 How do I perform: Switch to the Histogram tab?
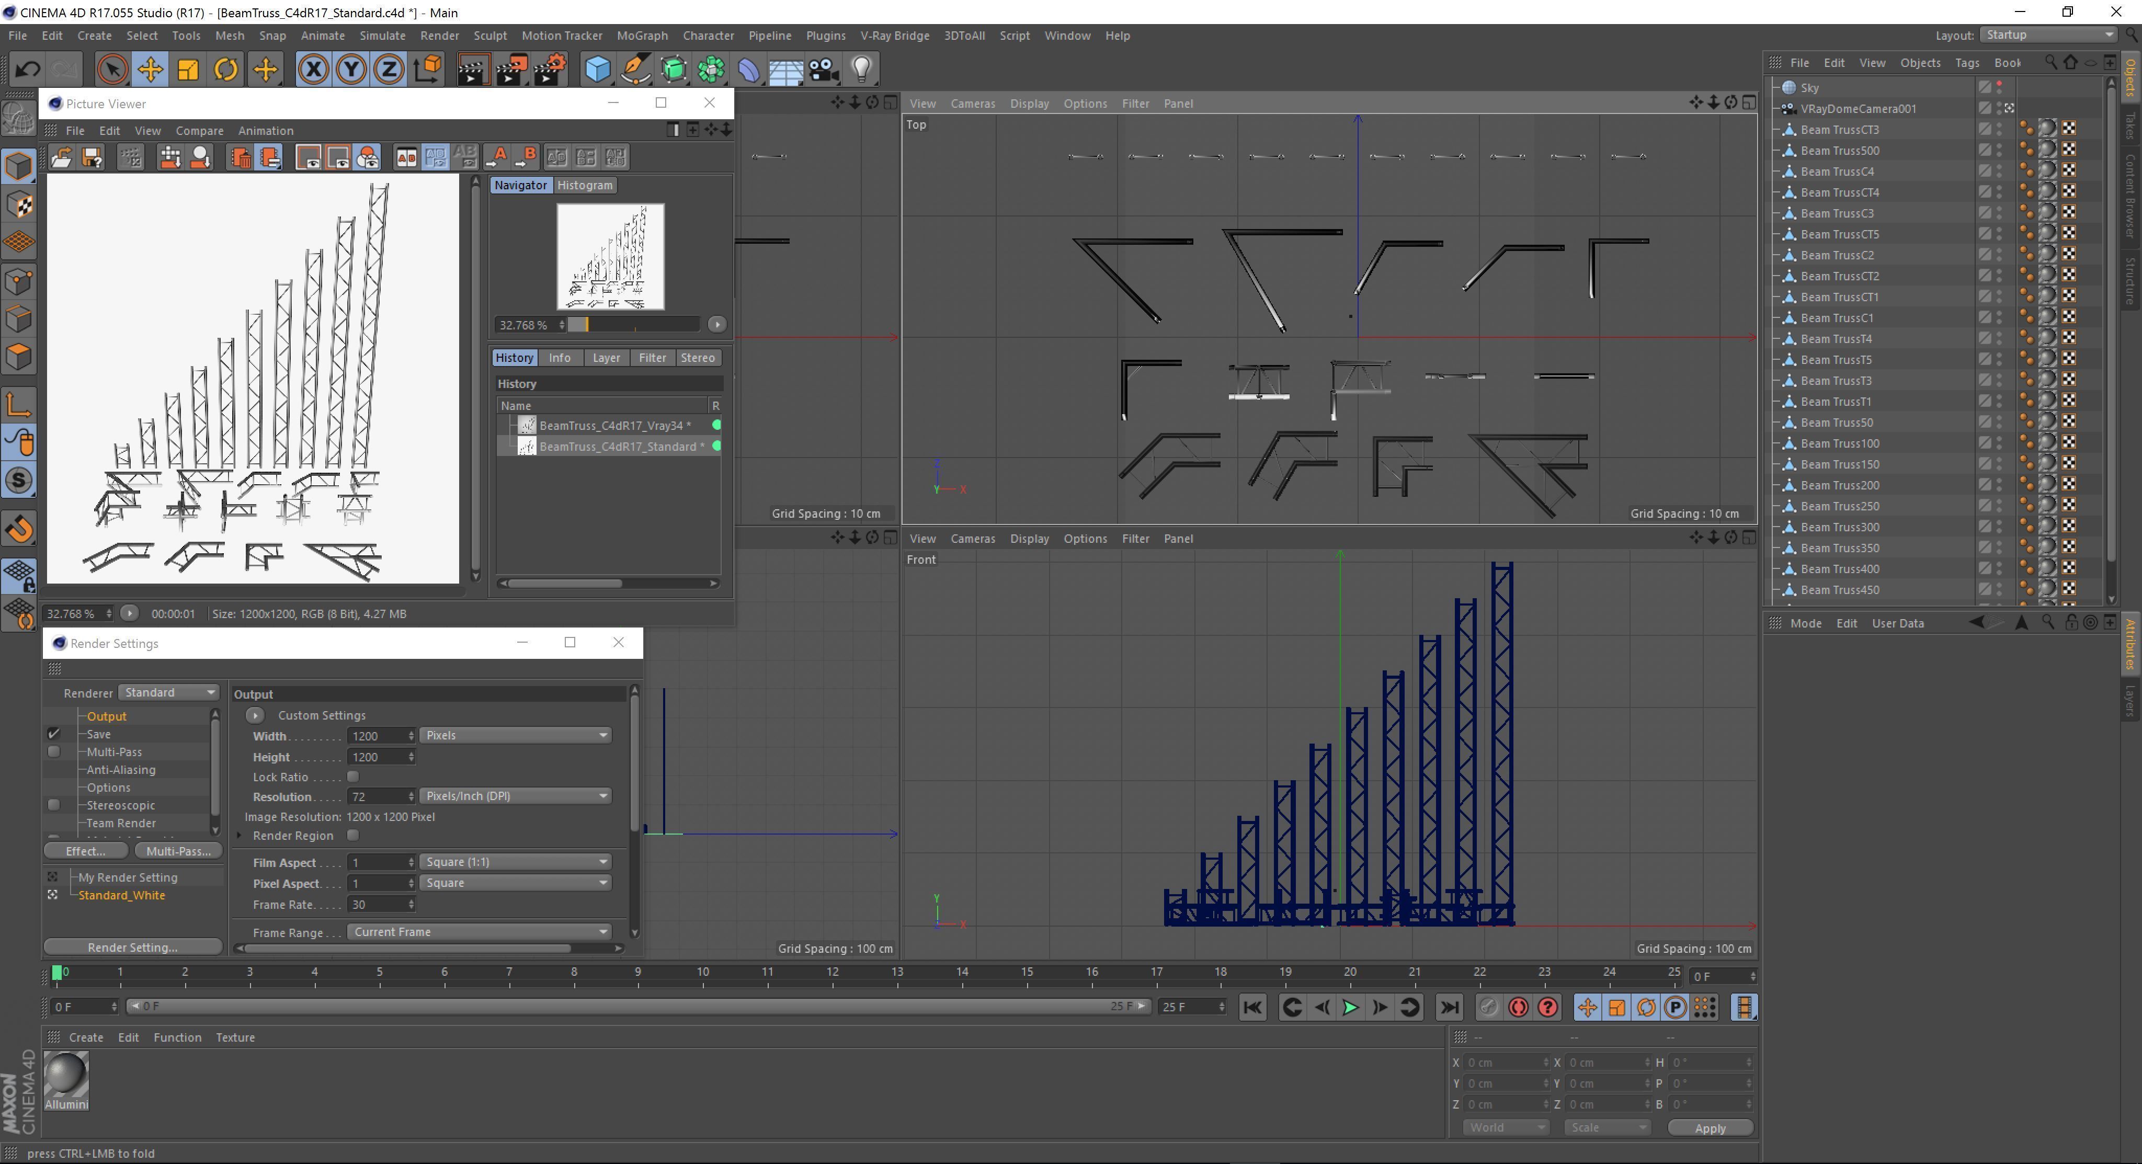click(x=585, y=186)
